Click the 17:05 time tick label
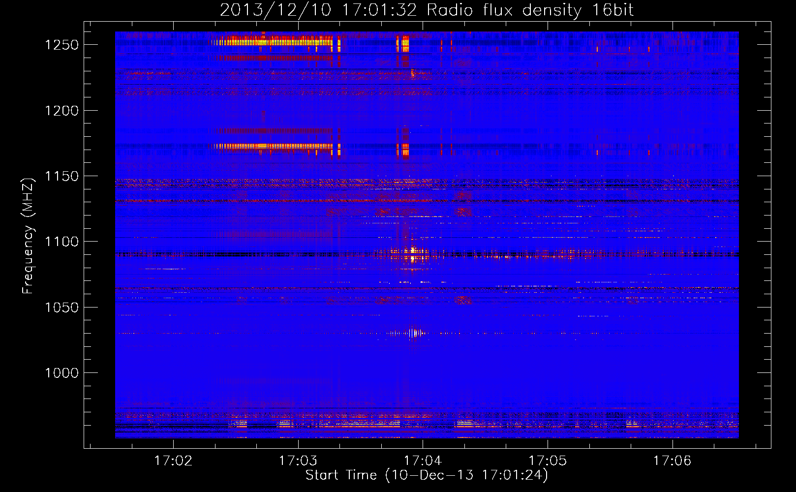 [548, 461]
